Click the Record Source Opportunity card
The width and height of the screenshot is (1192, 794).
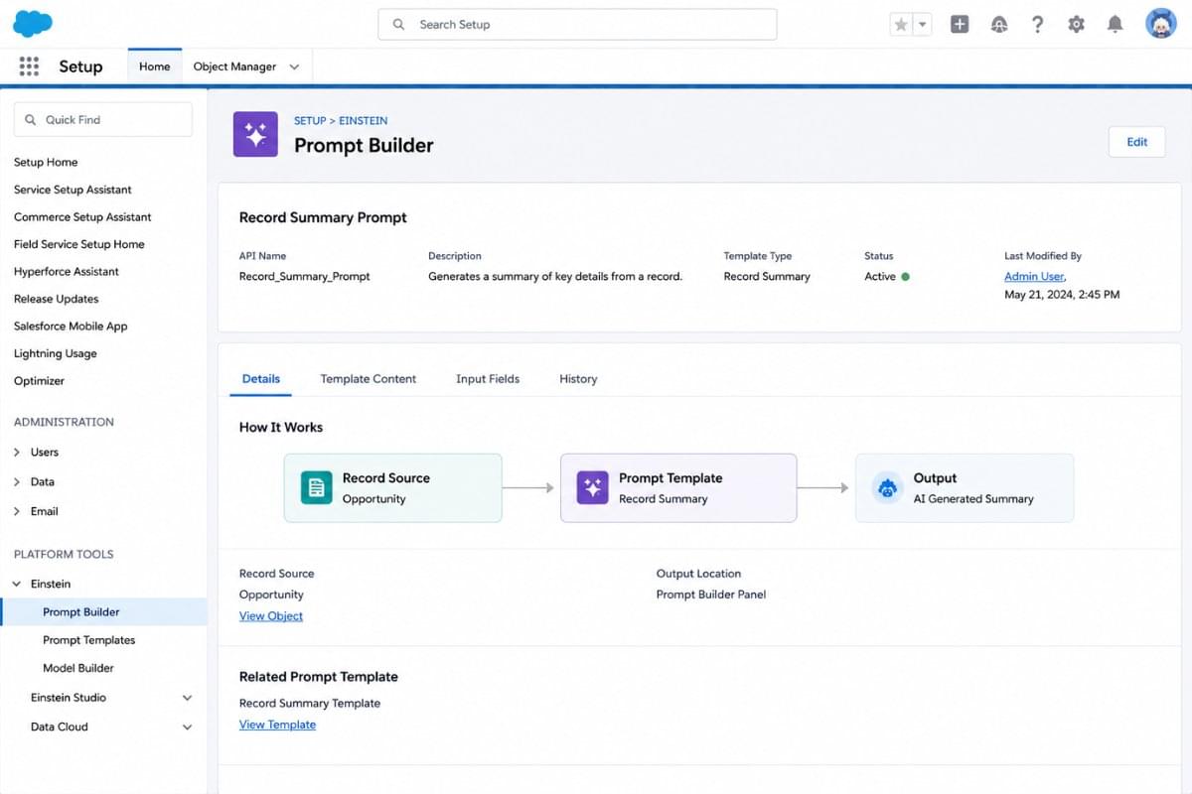coord(392,487)
